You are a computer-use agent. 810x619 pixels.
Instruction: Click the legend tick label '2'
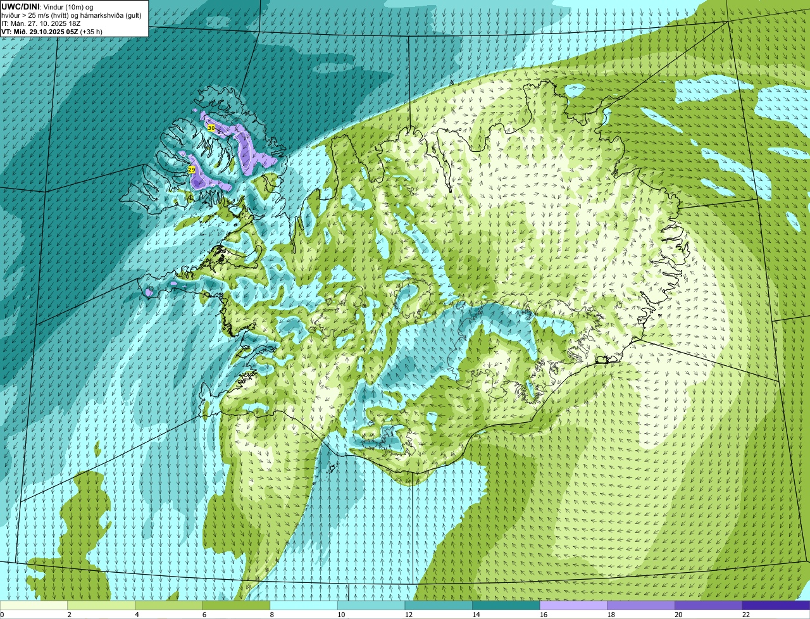(x=69, y=615)
